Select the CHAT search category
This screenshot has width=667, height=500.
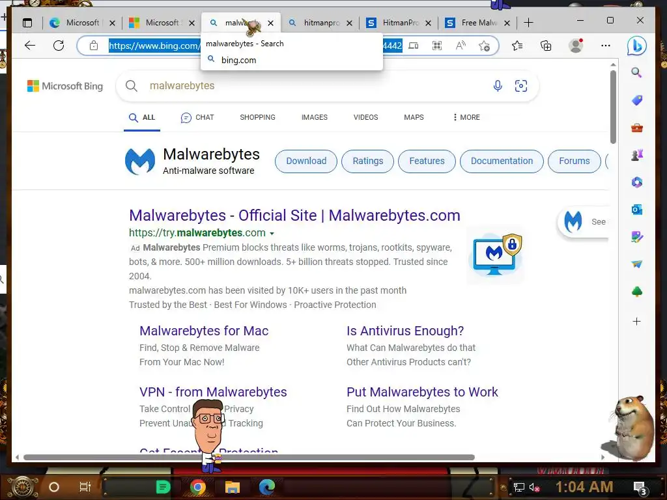(x=197, y=117)
